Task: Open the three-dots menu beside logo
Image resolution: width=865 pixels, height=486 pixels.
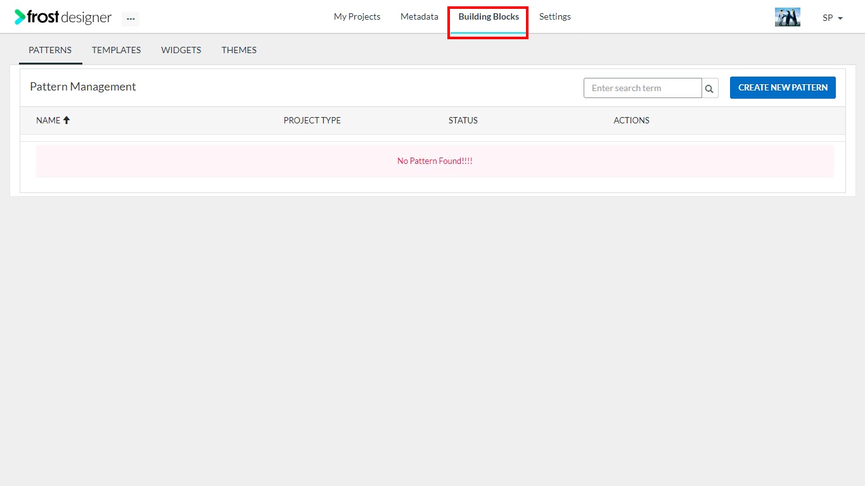Action: [131, 19]
